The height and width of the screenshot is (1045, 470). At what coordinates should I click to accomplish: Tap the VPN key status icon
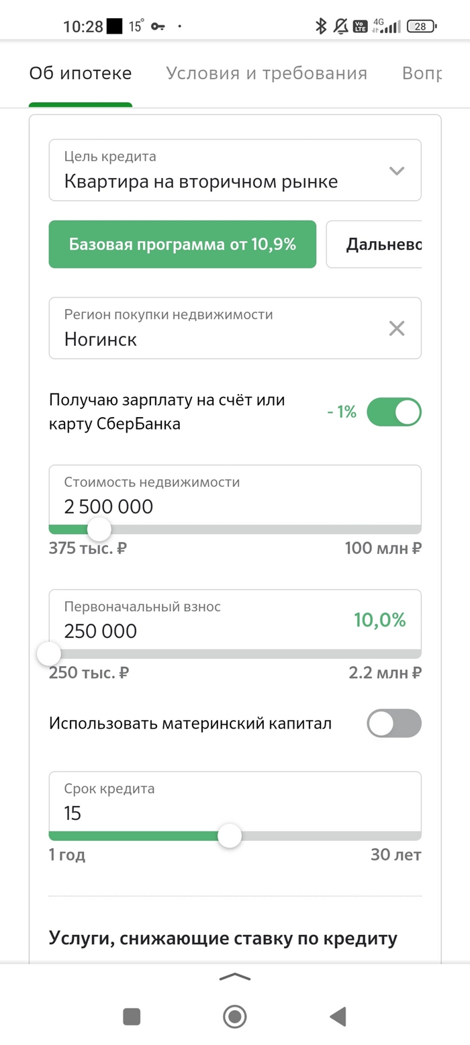pyautogui.click(x=158, y=27)
